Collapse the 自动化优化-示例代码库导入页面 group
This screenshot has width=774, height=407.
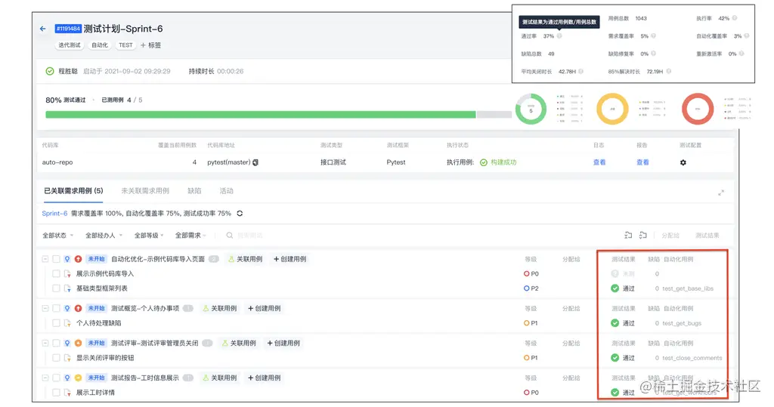45,259
